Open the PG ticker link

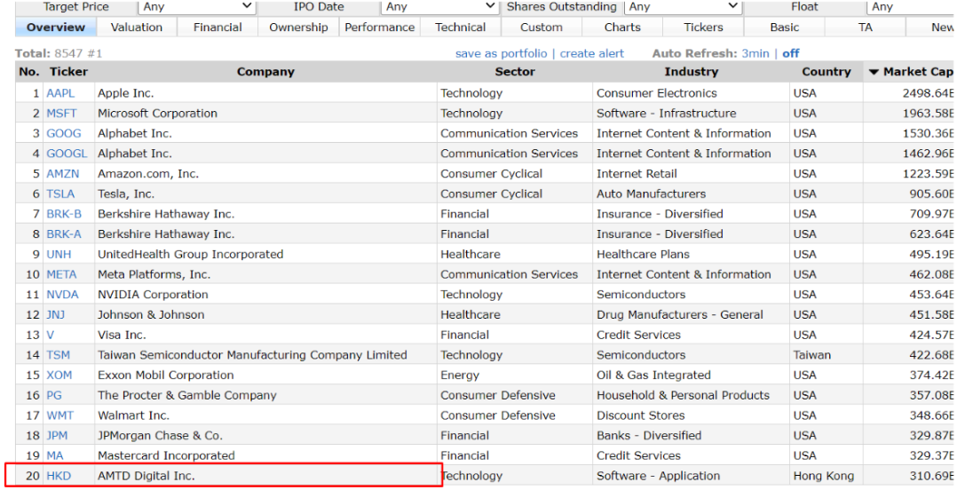coord(54,395)
